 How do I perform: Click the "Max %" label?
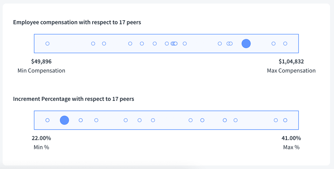pos(291,147)
